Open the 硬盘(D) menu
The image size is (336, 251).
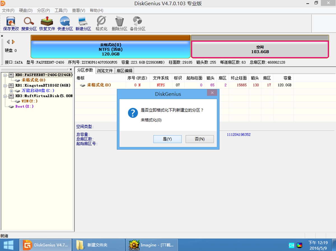(x=25, y=10)
